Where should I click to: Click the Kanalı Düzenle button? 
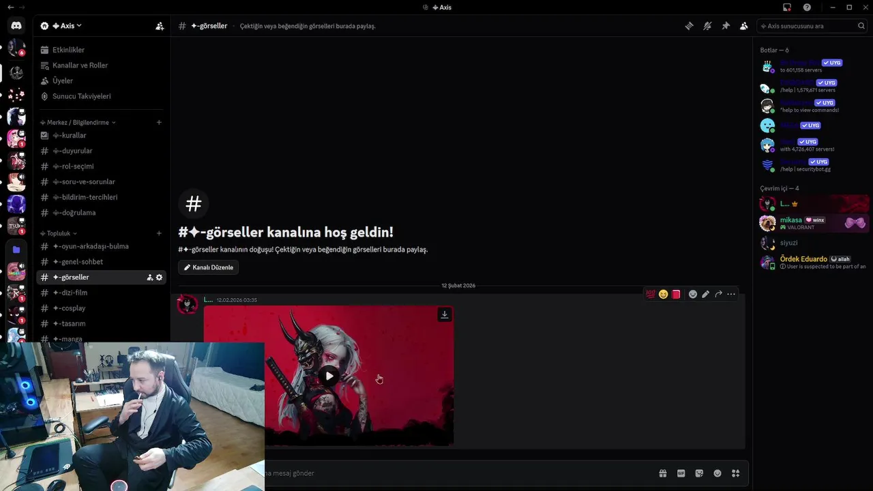[208, 267]
